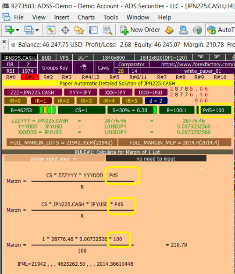Click the New Chart toolbar icon
Screen dimensions: 235x274
[9, 30]
